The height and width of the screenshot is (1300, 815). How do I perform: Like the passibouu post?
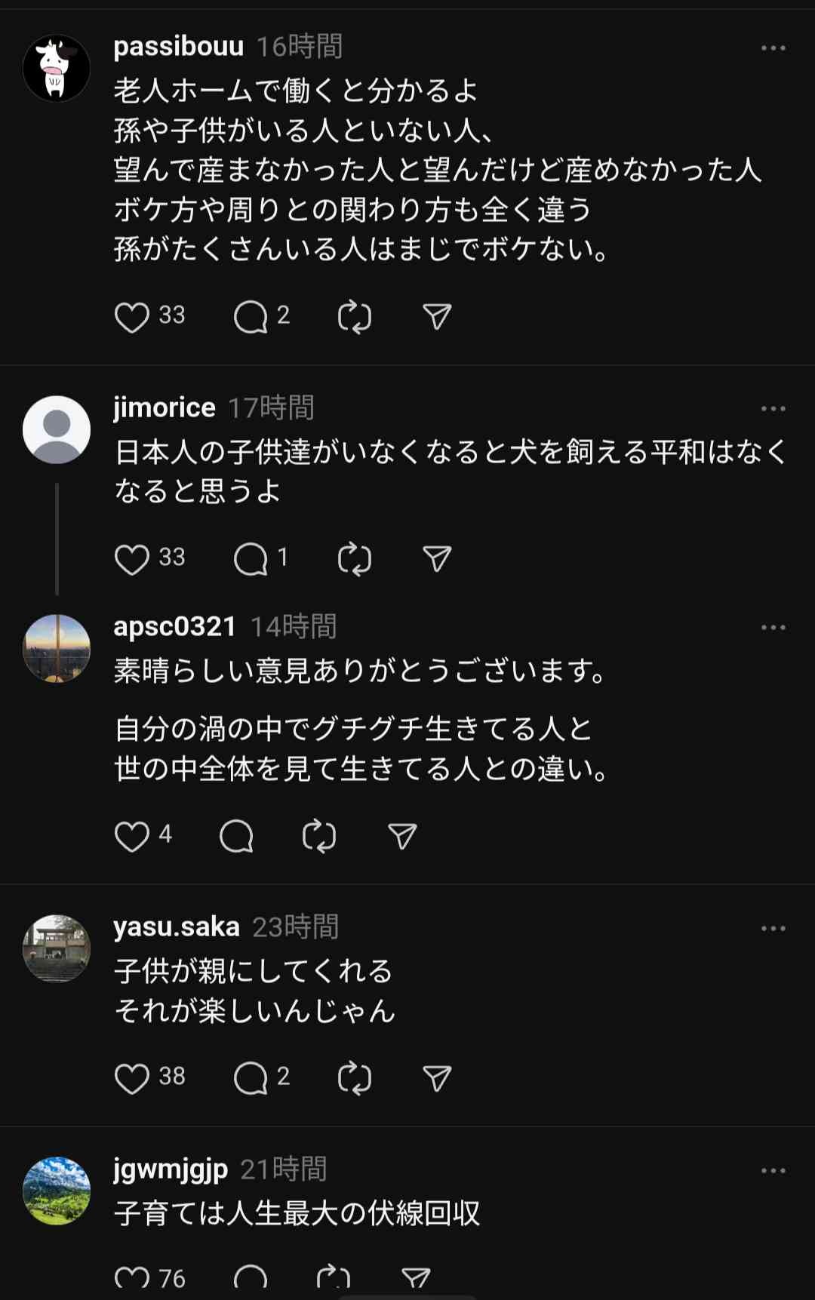(x=131, y=317)
